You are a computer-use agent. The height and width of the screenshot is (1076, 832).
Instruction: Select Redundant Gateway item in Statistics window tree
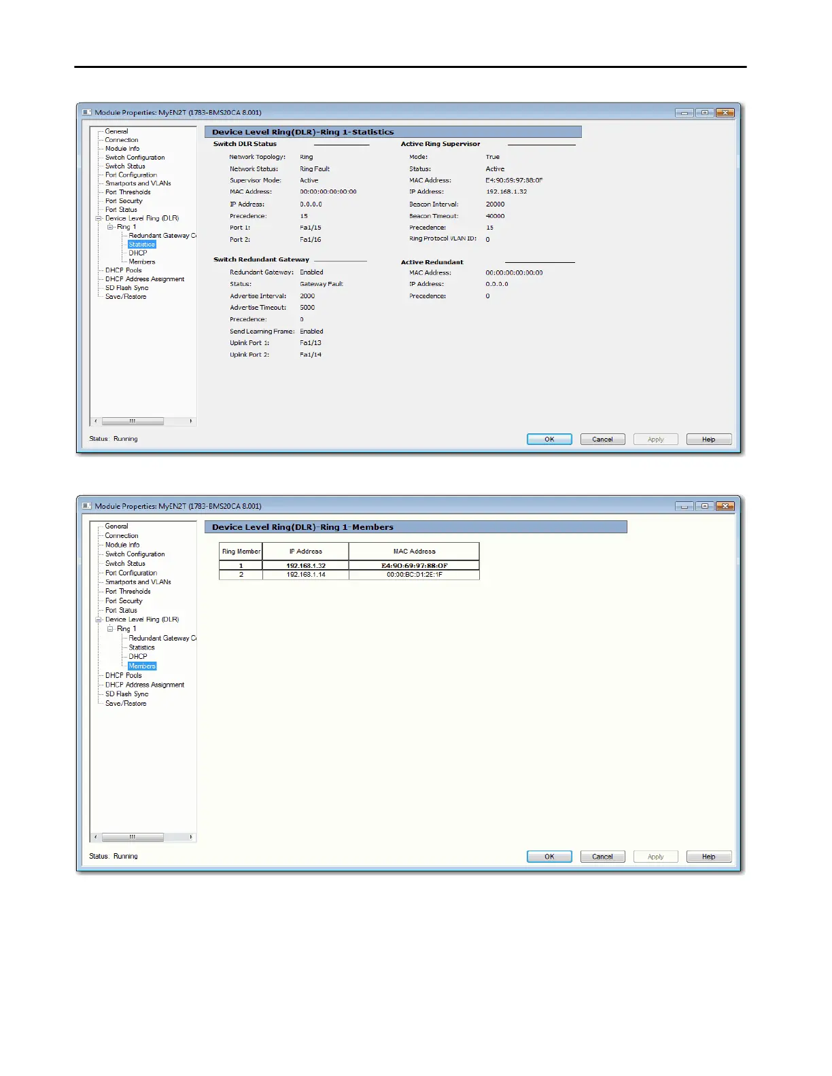pos(162,236)
